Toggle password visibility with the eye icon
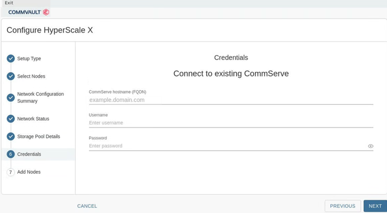 (370, 146)
